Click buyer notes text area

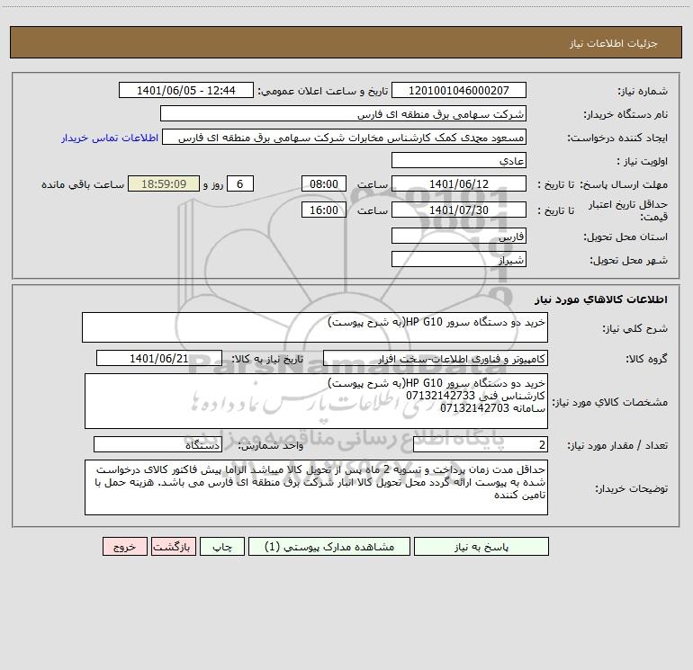tap(316, 487)
